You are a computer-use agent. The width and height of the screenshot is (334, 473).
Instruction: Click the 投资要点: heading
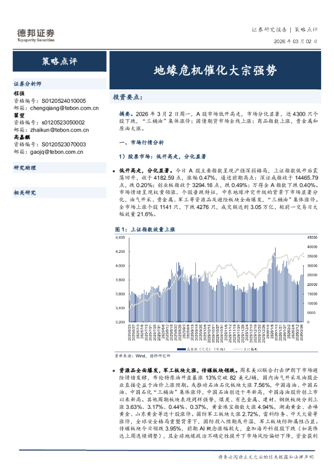[x=128, y=97]
